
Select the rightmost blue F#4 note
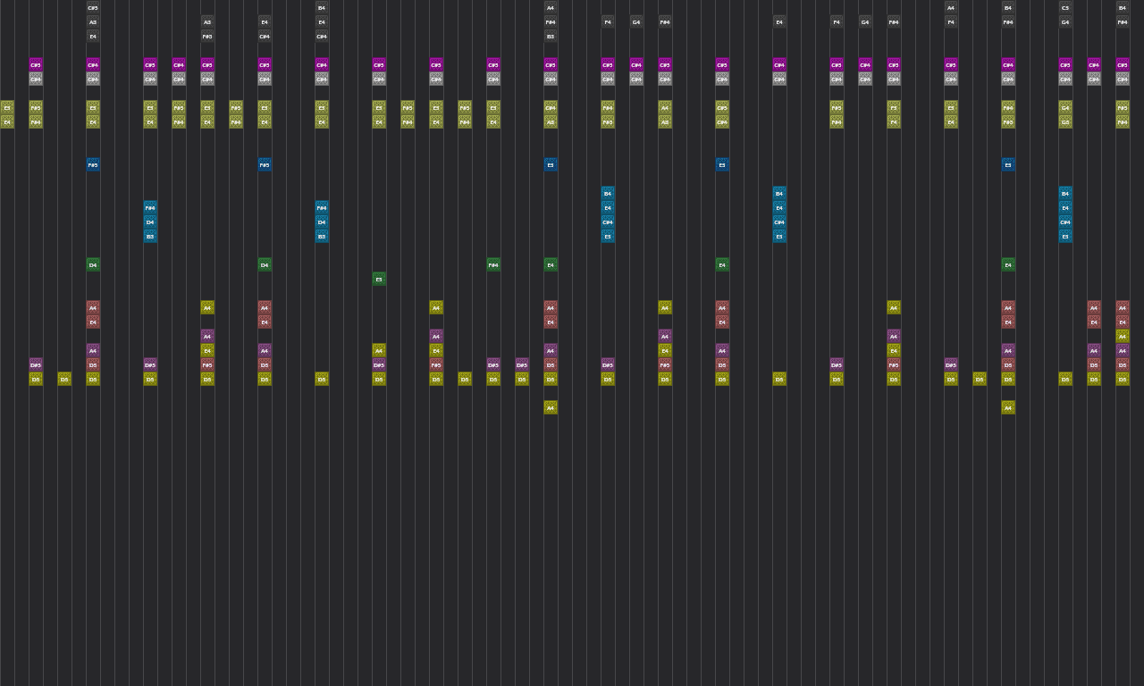coord(322,207)
